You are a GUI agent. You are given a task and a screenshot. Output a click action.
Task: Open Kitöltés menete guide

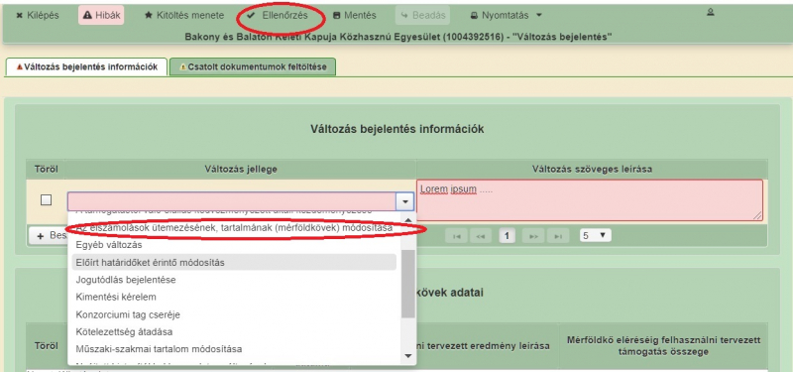pyautogui.click(x=184, y=15)
